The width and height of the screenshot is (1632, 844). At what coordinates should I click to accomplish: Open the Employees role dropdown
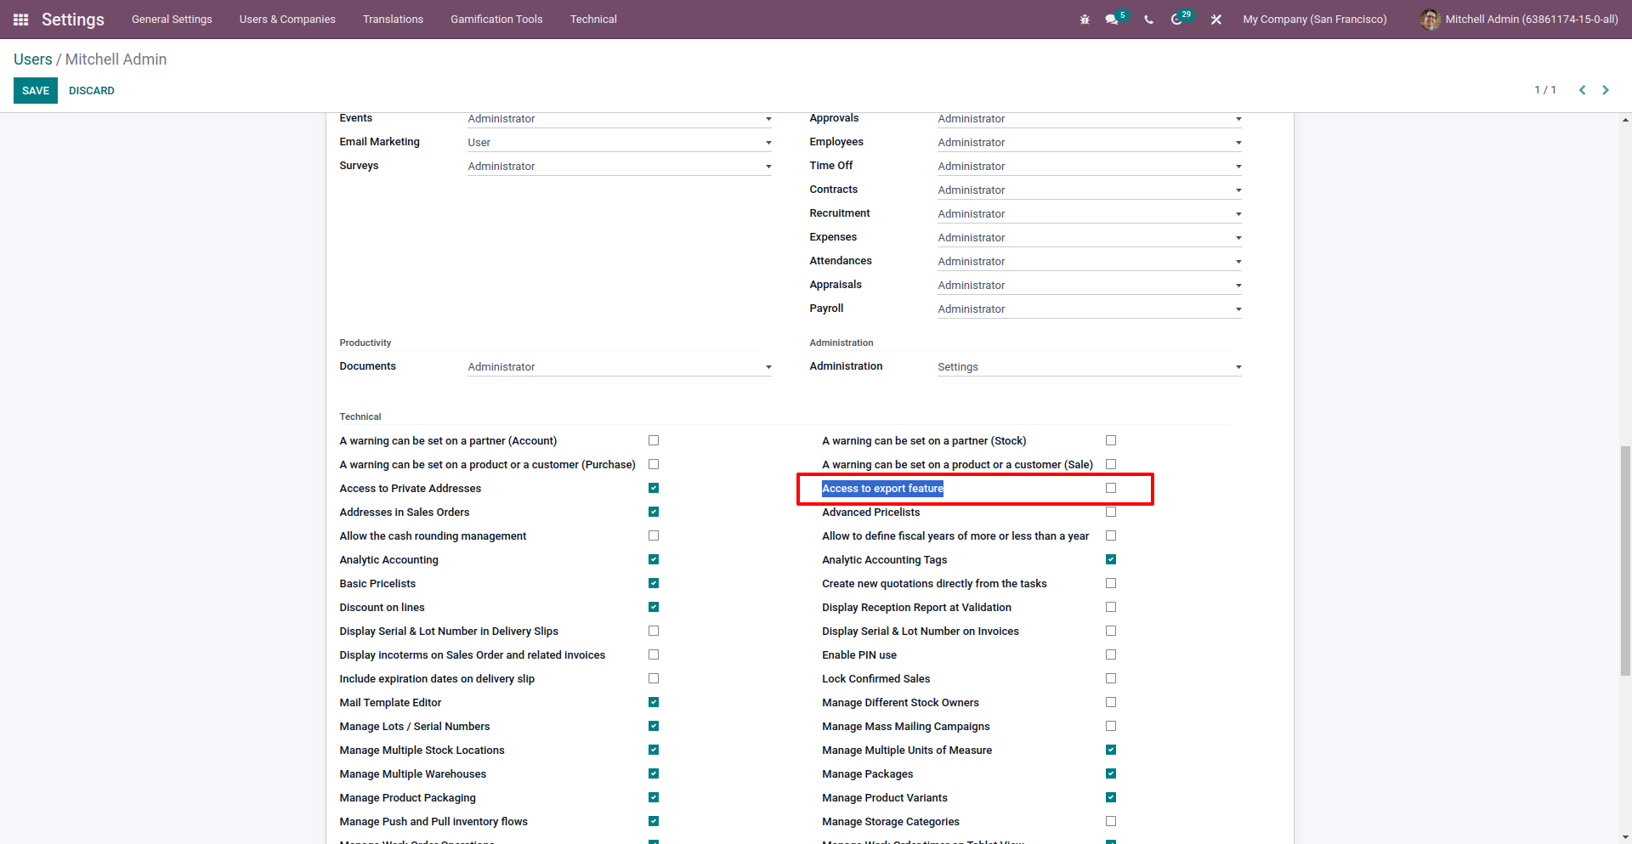(1090, 142)
